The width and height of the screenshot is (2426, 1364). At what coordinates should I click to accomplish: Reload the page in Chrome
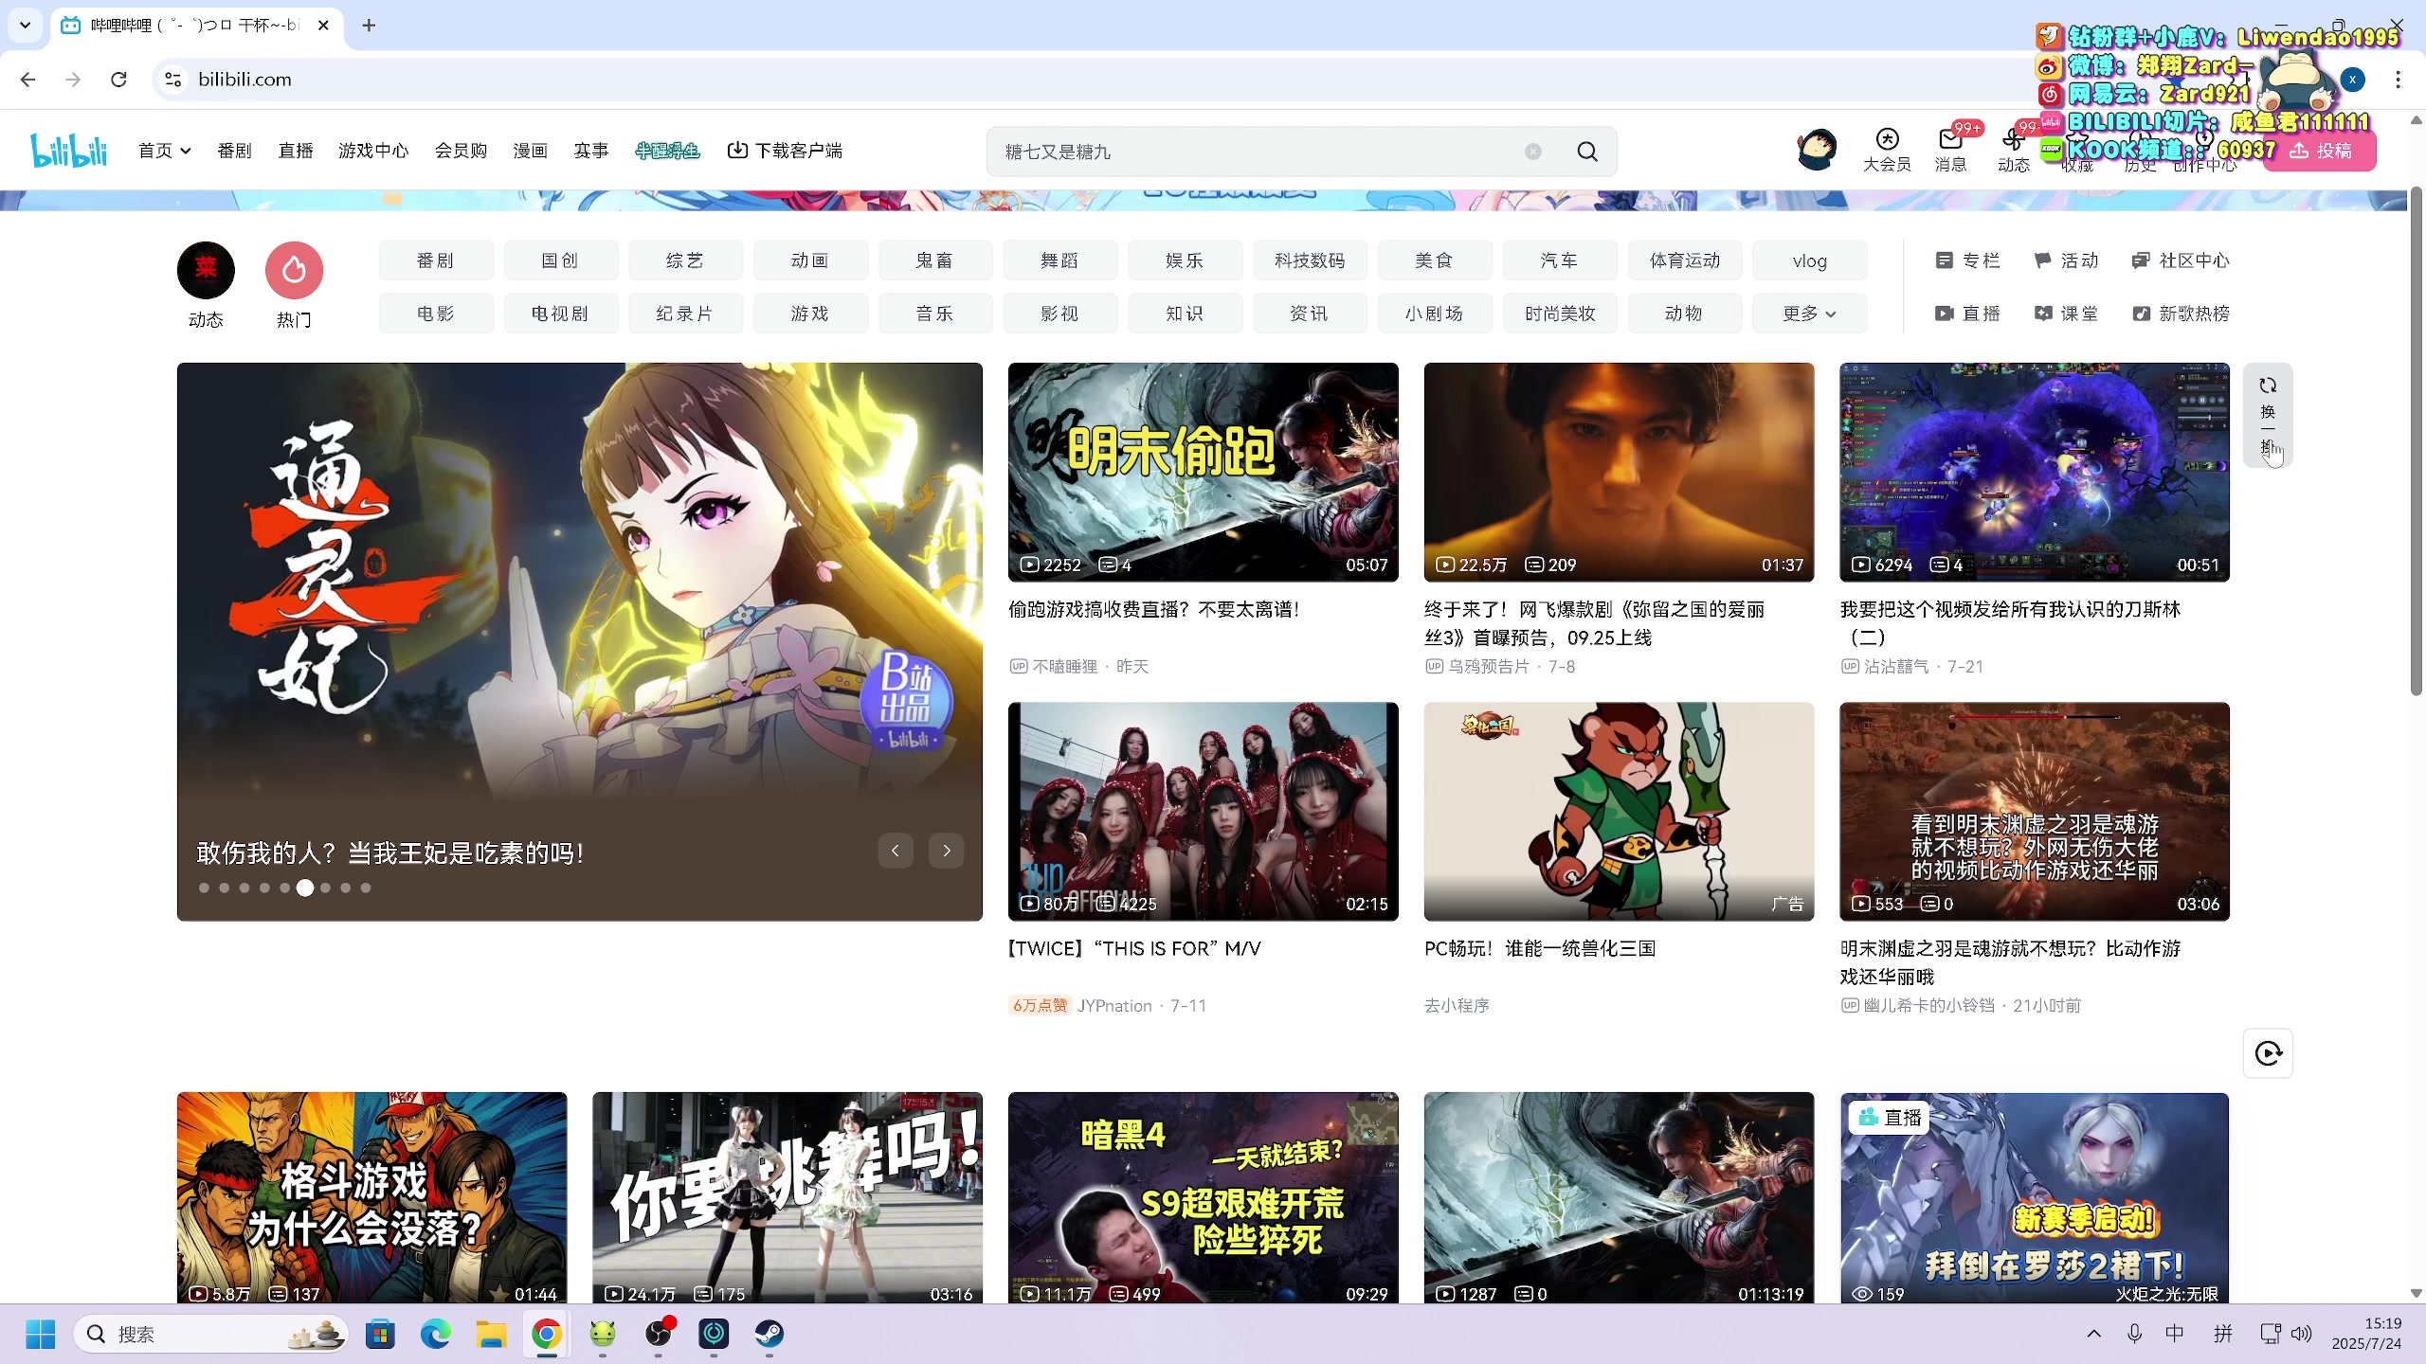(118, 80)
